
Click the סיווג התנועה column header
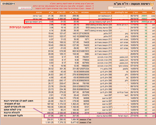click(x=106, y=12)
